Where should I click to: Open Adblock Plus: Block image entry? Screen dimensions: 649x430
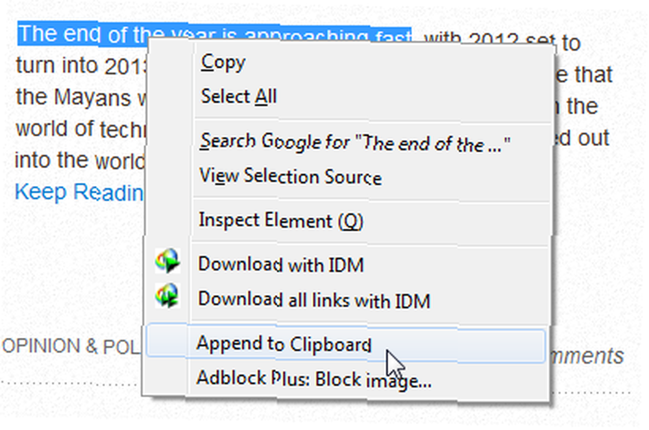tap(313, 379)
